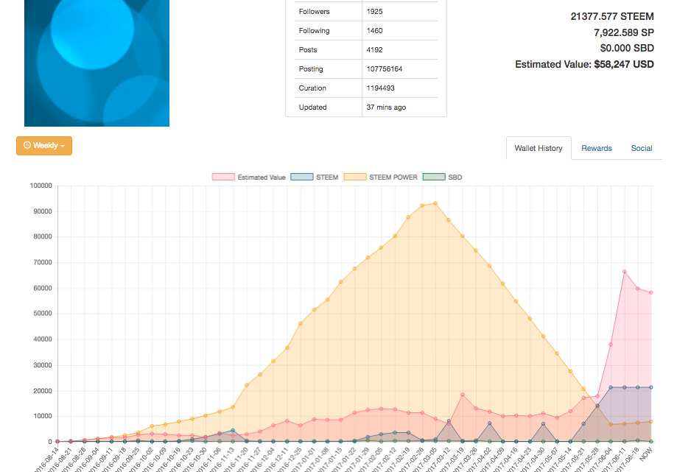677x472 pixels.
Task: Click the Followers count 1925
Action: pos(374,12)
